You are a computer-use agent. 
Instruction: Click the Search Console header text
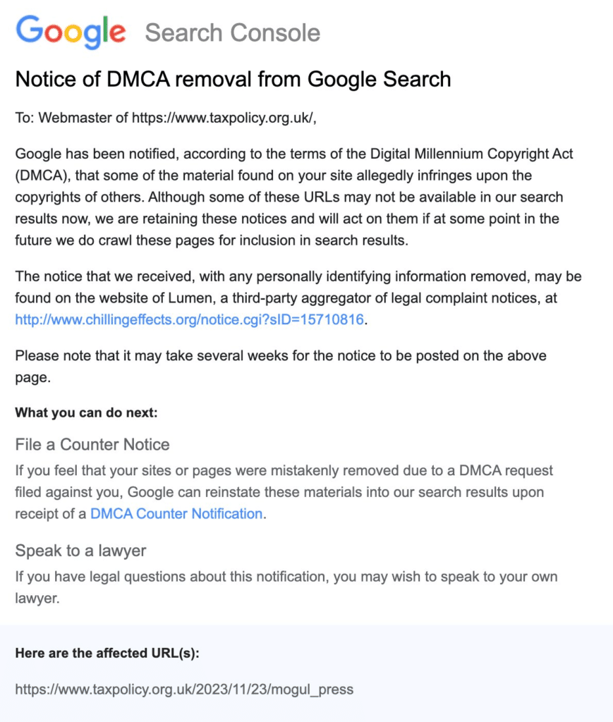coord(233,32)
